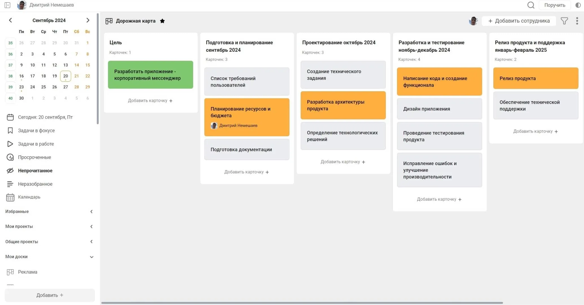Expand the Избранные section
This screenshot has height=305, width=584.
point(91,211)
